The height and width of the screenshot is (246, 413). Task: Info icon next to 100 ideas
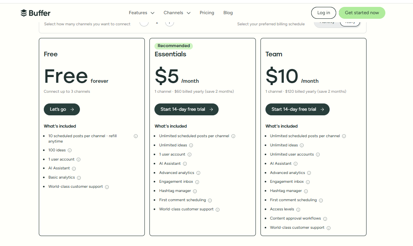pos(70,150)
